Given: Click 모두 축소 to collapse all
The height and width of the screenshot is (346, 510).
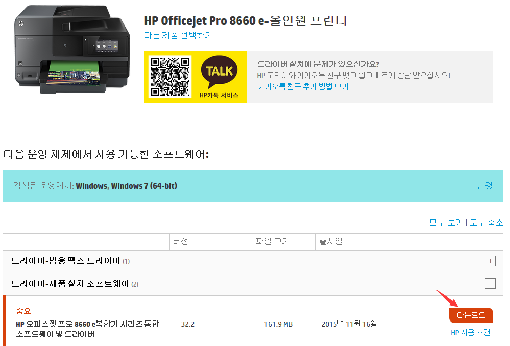Looking at the screenshot, I should click(486, 223).
